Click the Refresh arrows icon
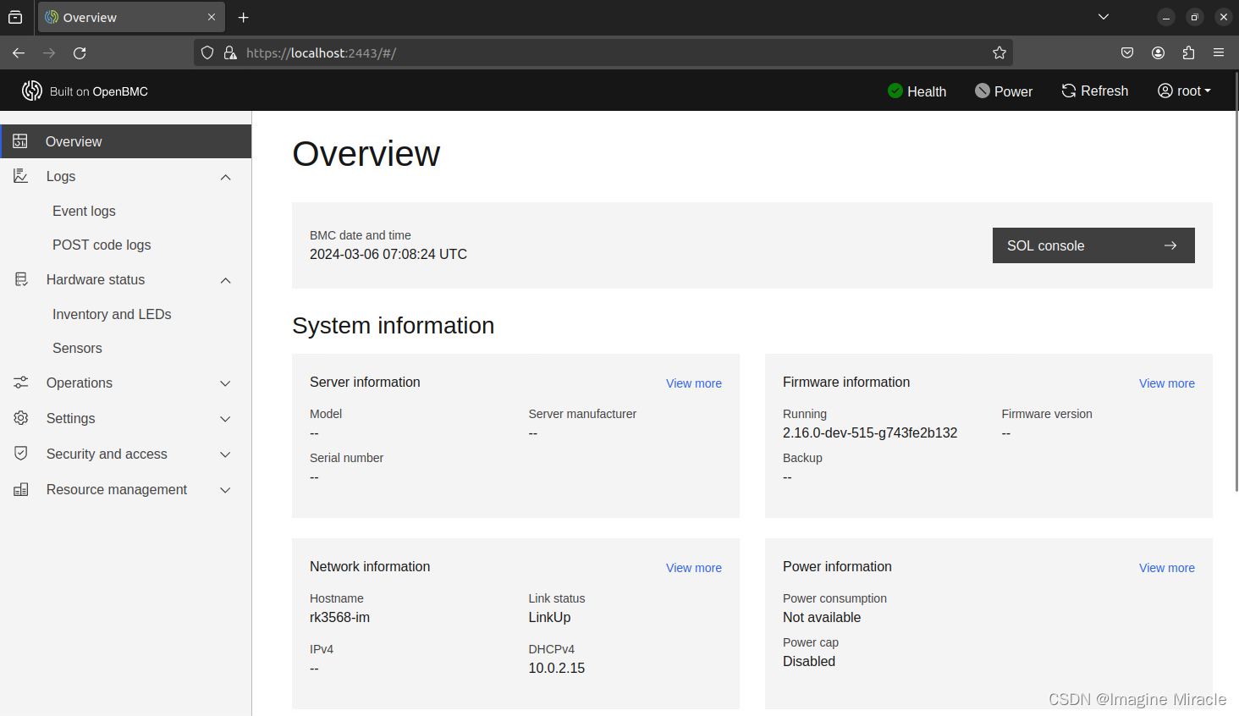 click(1069, 91)
